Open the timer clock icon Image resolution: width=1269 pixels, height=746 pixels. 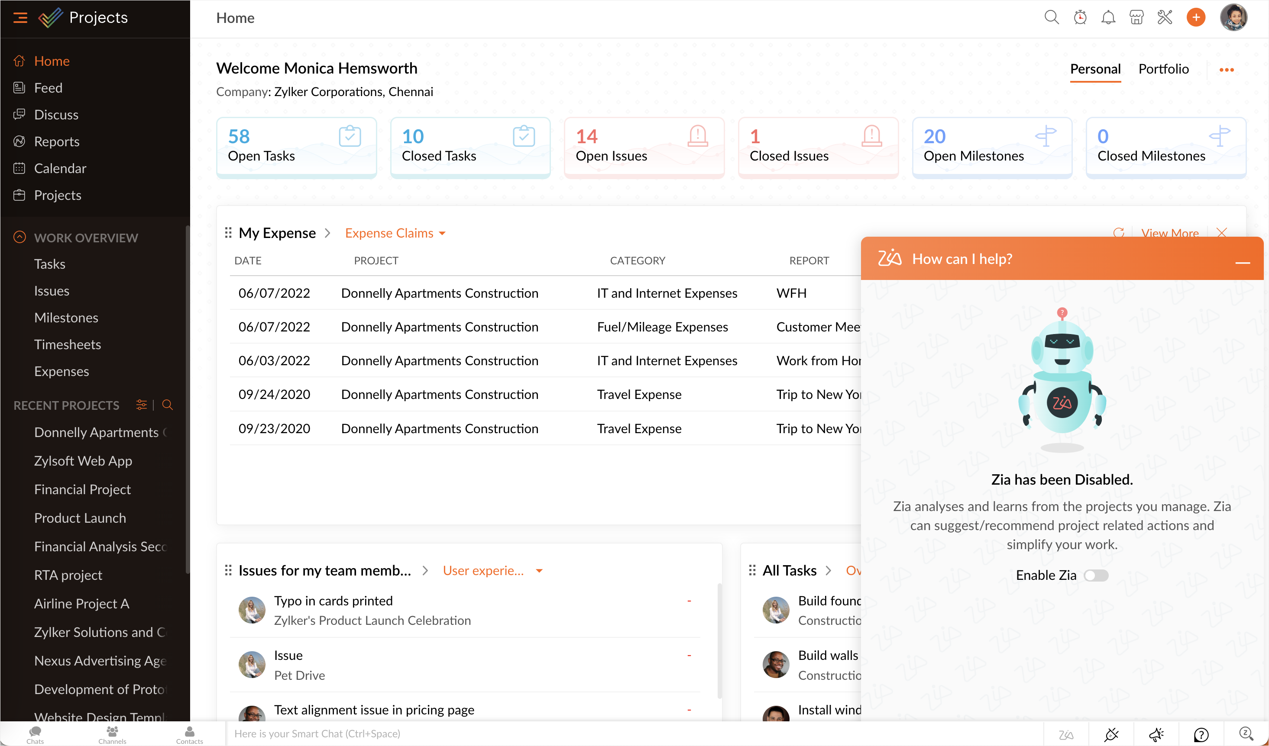(x=1080, y=18)
